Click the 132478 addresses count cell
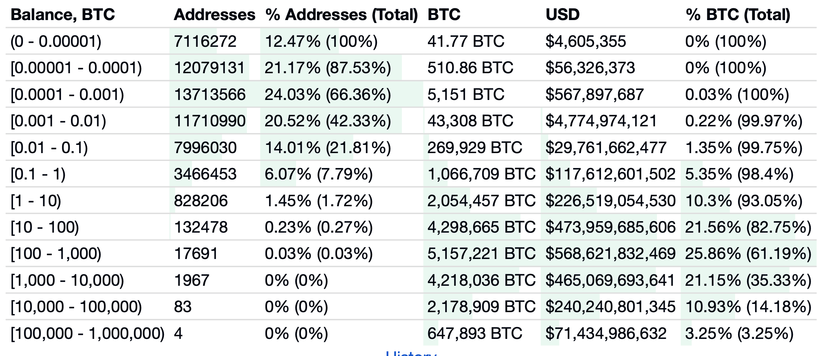Image resolution: width=826 pixels, height=356 pixels. click(x=201, y=227)
